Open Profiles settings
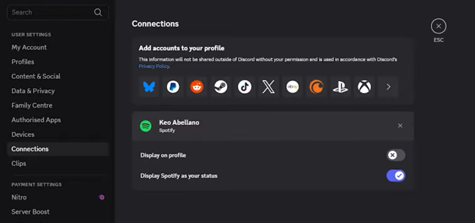 (58, 62)
